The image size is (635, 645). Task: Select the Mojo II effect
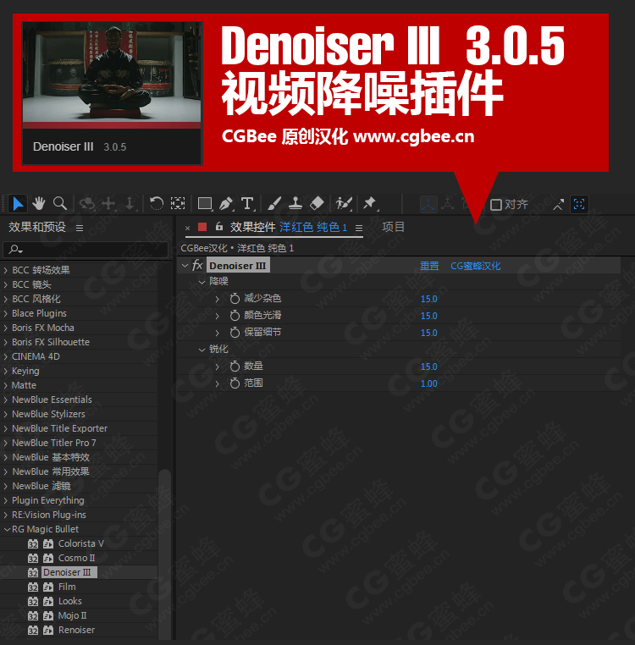point(73,615)
